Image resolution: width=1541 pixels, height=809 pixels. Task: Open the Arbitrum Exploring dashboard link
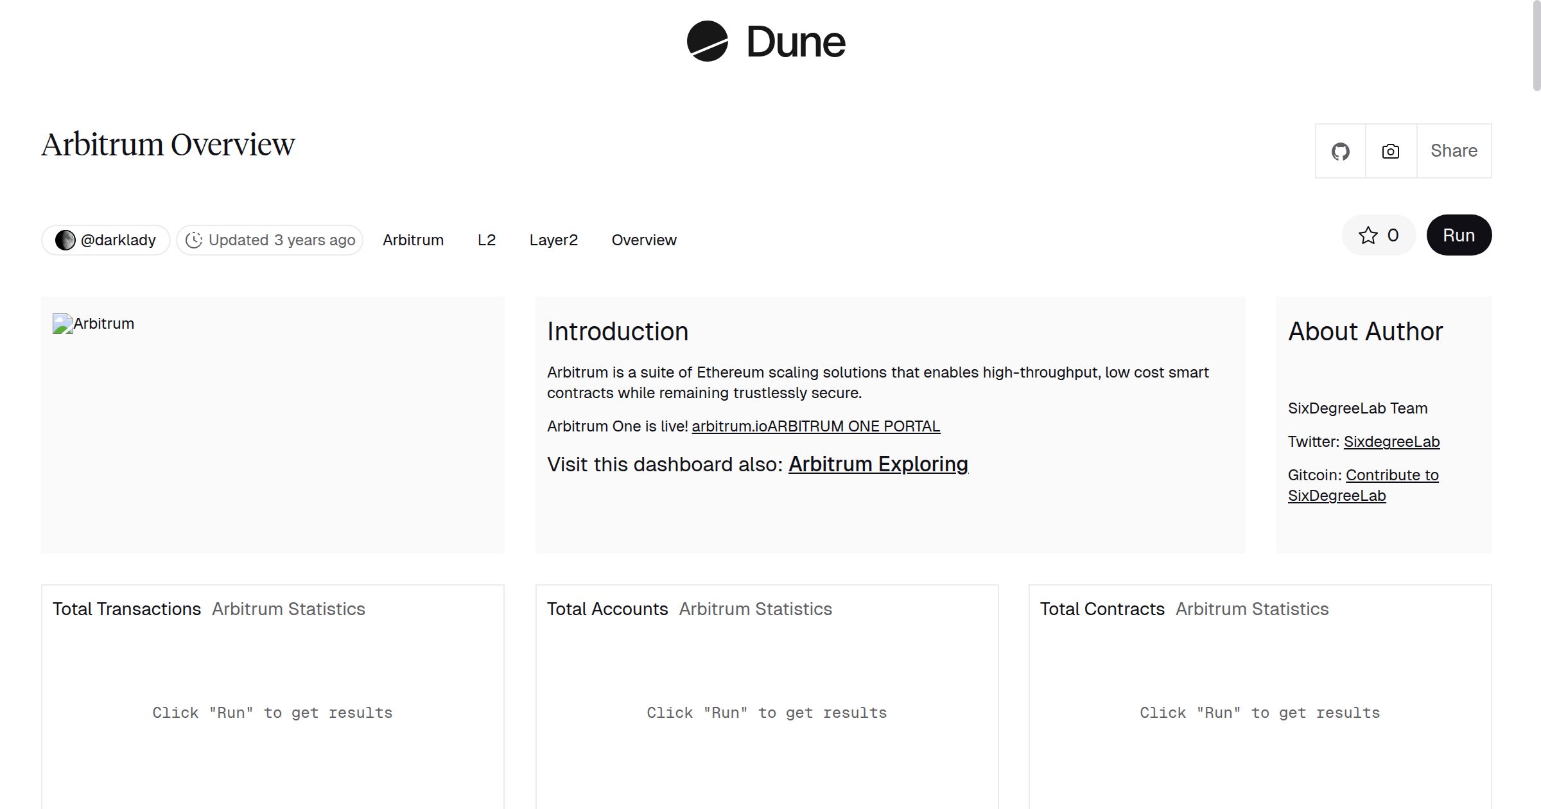tap(878, 464)
